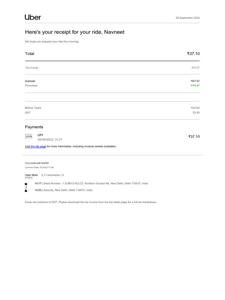The image size is (225, 300).
Task: Click the drop-off point route marker
Action: [x=26, y=190]
